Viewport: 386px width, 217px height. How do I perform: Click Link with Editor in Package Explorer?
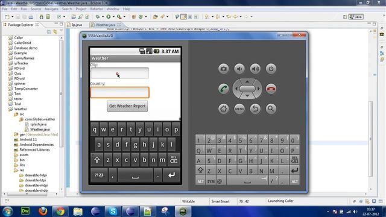pyautogui.click(x=55, y=32)
